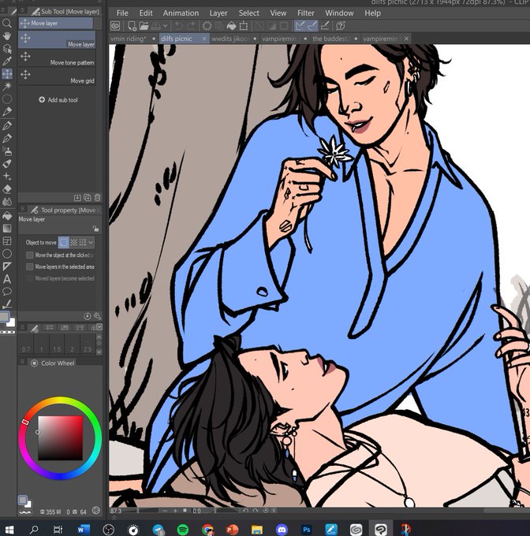Open the Color Wheel panel menu
The height and width of the screenshot is (536, 530).
pos(22,361)
